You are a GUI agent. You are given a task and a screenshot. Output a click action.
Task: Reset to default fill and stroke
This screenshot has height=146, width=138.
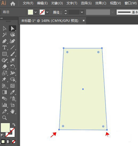(2, 135)
